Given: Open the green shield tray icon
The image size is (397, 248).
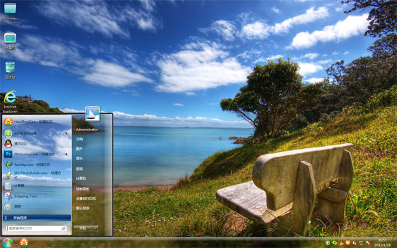Looking at the screenshot, I should [328, 243].
